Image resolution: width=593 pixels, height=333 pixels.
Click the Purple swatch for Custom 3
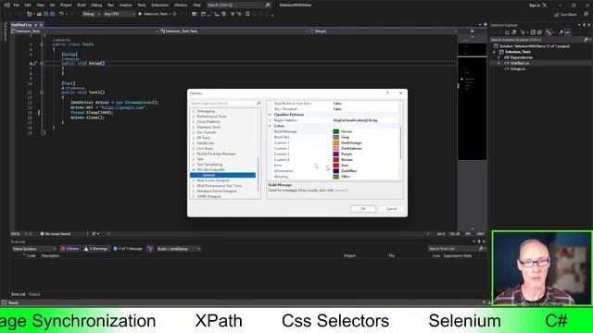point(335,154)
